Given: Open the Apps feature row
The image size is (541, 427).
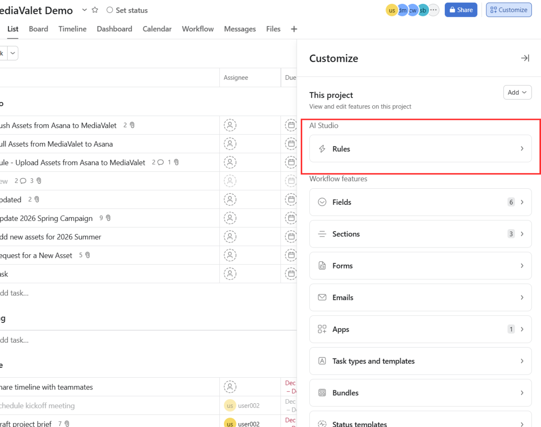Looking at the screenshot, I should tap(420, 329).
